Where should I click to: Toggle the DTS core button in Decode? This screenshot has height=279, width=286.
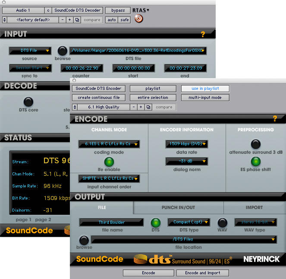click(x=28, y=101)
